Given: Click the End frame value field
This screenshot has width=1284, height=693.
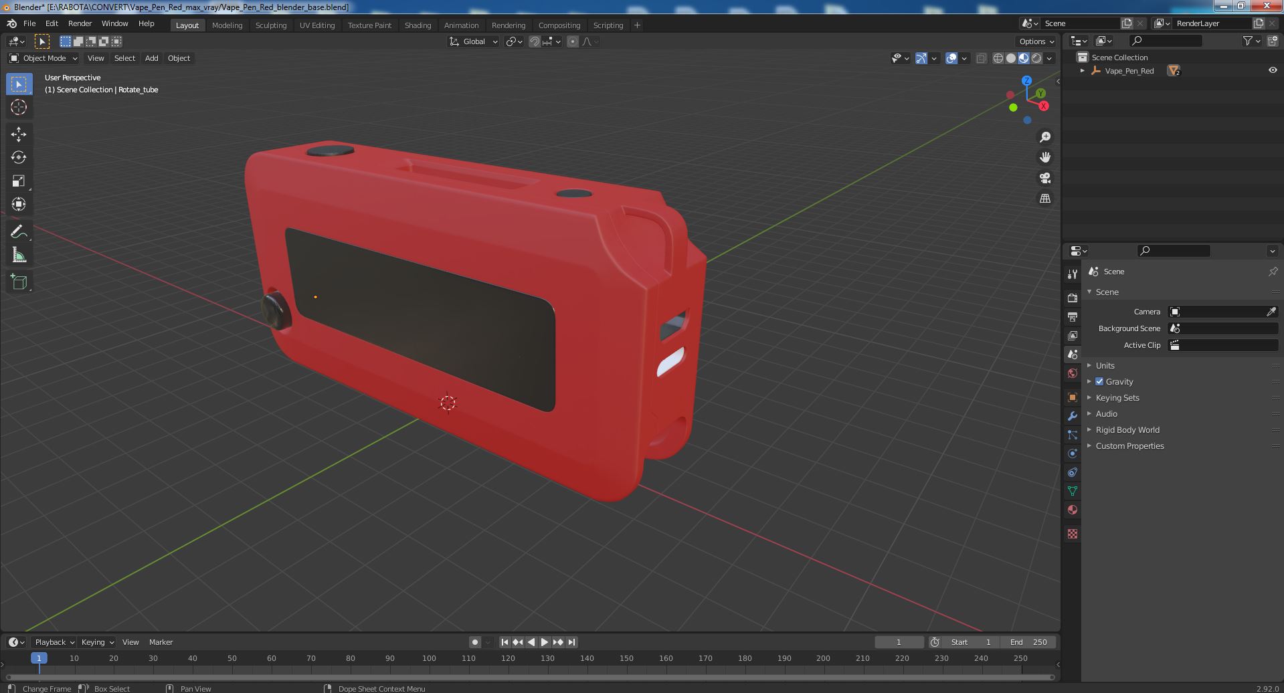Looking at the screenshot, I should coord(1028,642).
